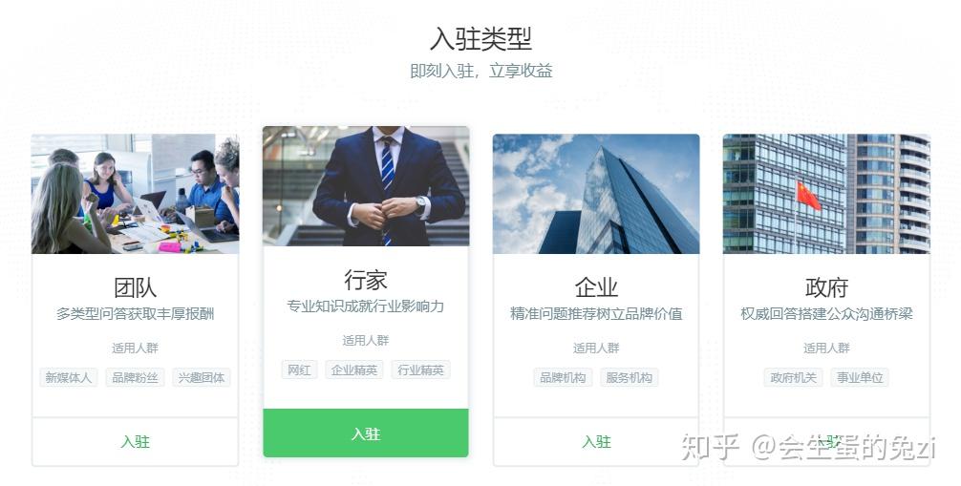Viewport: 961px width, 486px height.
Task: Click the 行家 card title
Action: [x=366, y=280]
